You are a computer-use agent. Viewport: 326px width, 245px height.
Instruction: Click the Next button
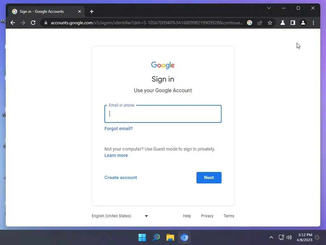tap(209, 177)
